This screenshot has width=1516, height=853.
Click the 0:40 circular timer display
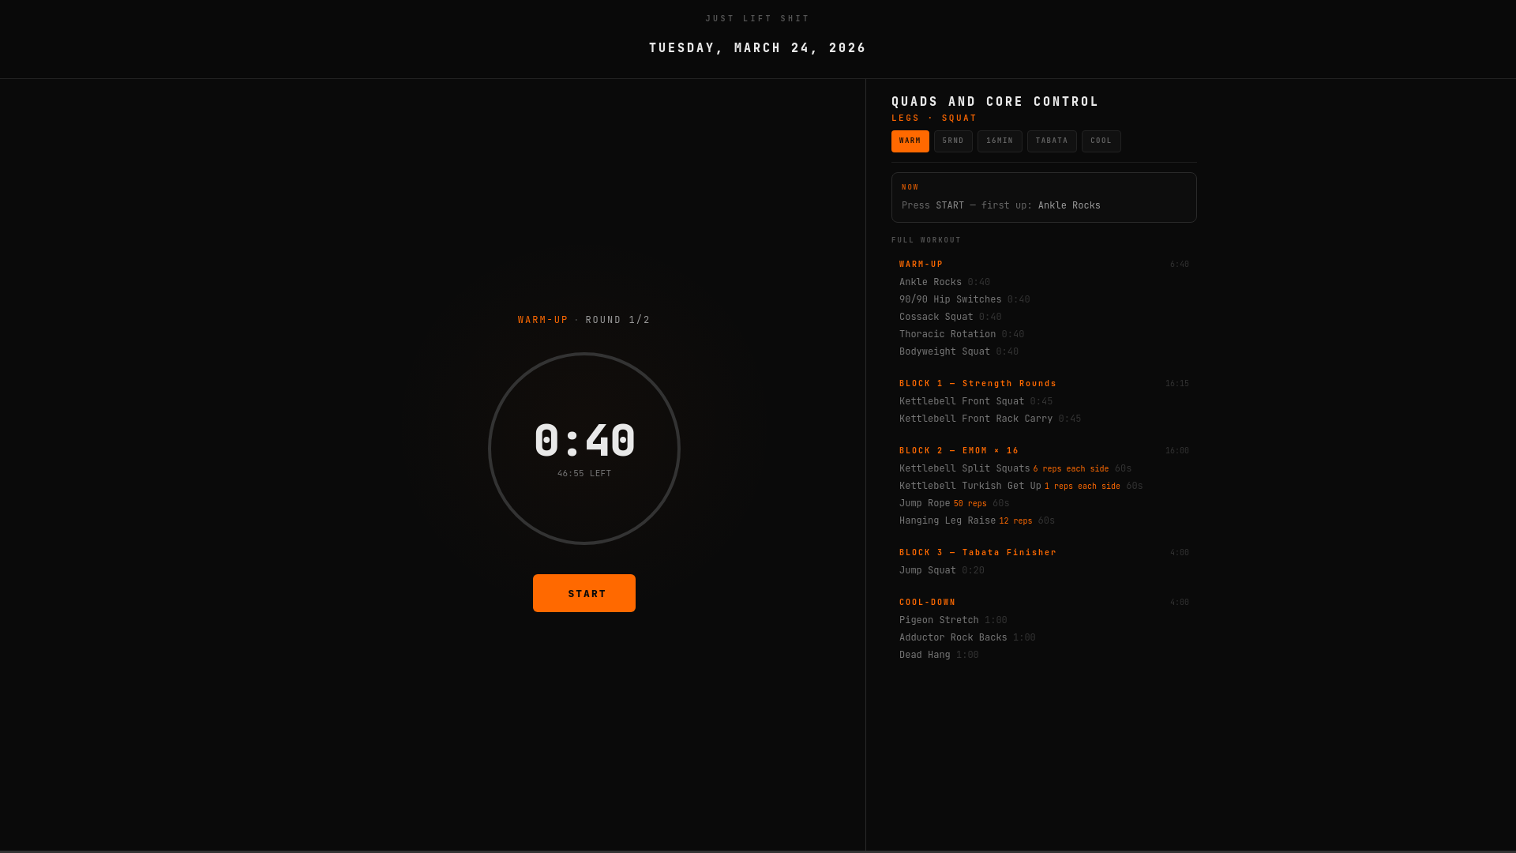[584, 449]
